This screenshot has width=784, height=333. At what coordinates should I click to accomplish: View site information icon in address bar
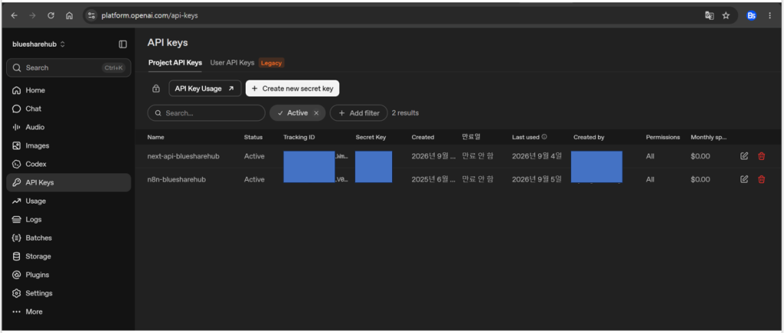point(91,15)
